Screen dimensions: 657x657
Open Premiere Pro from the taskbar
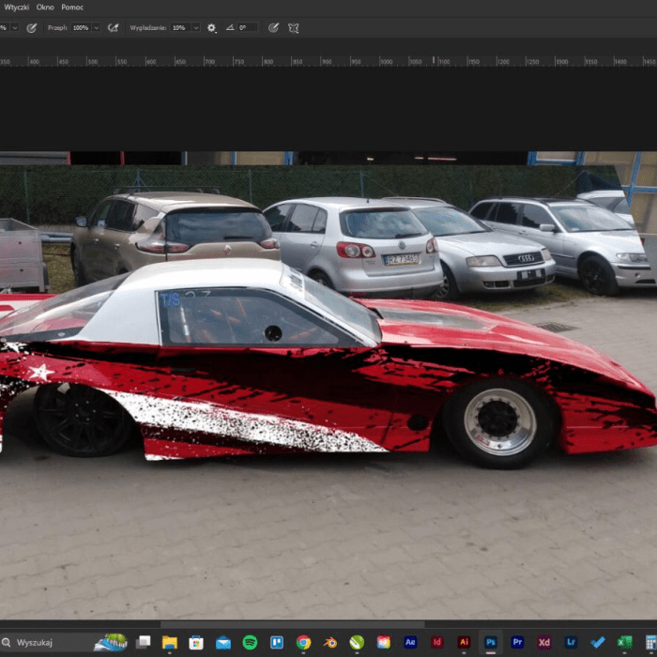[517, 643]
